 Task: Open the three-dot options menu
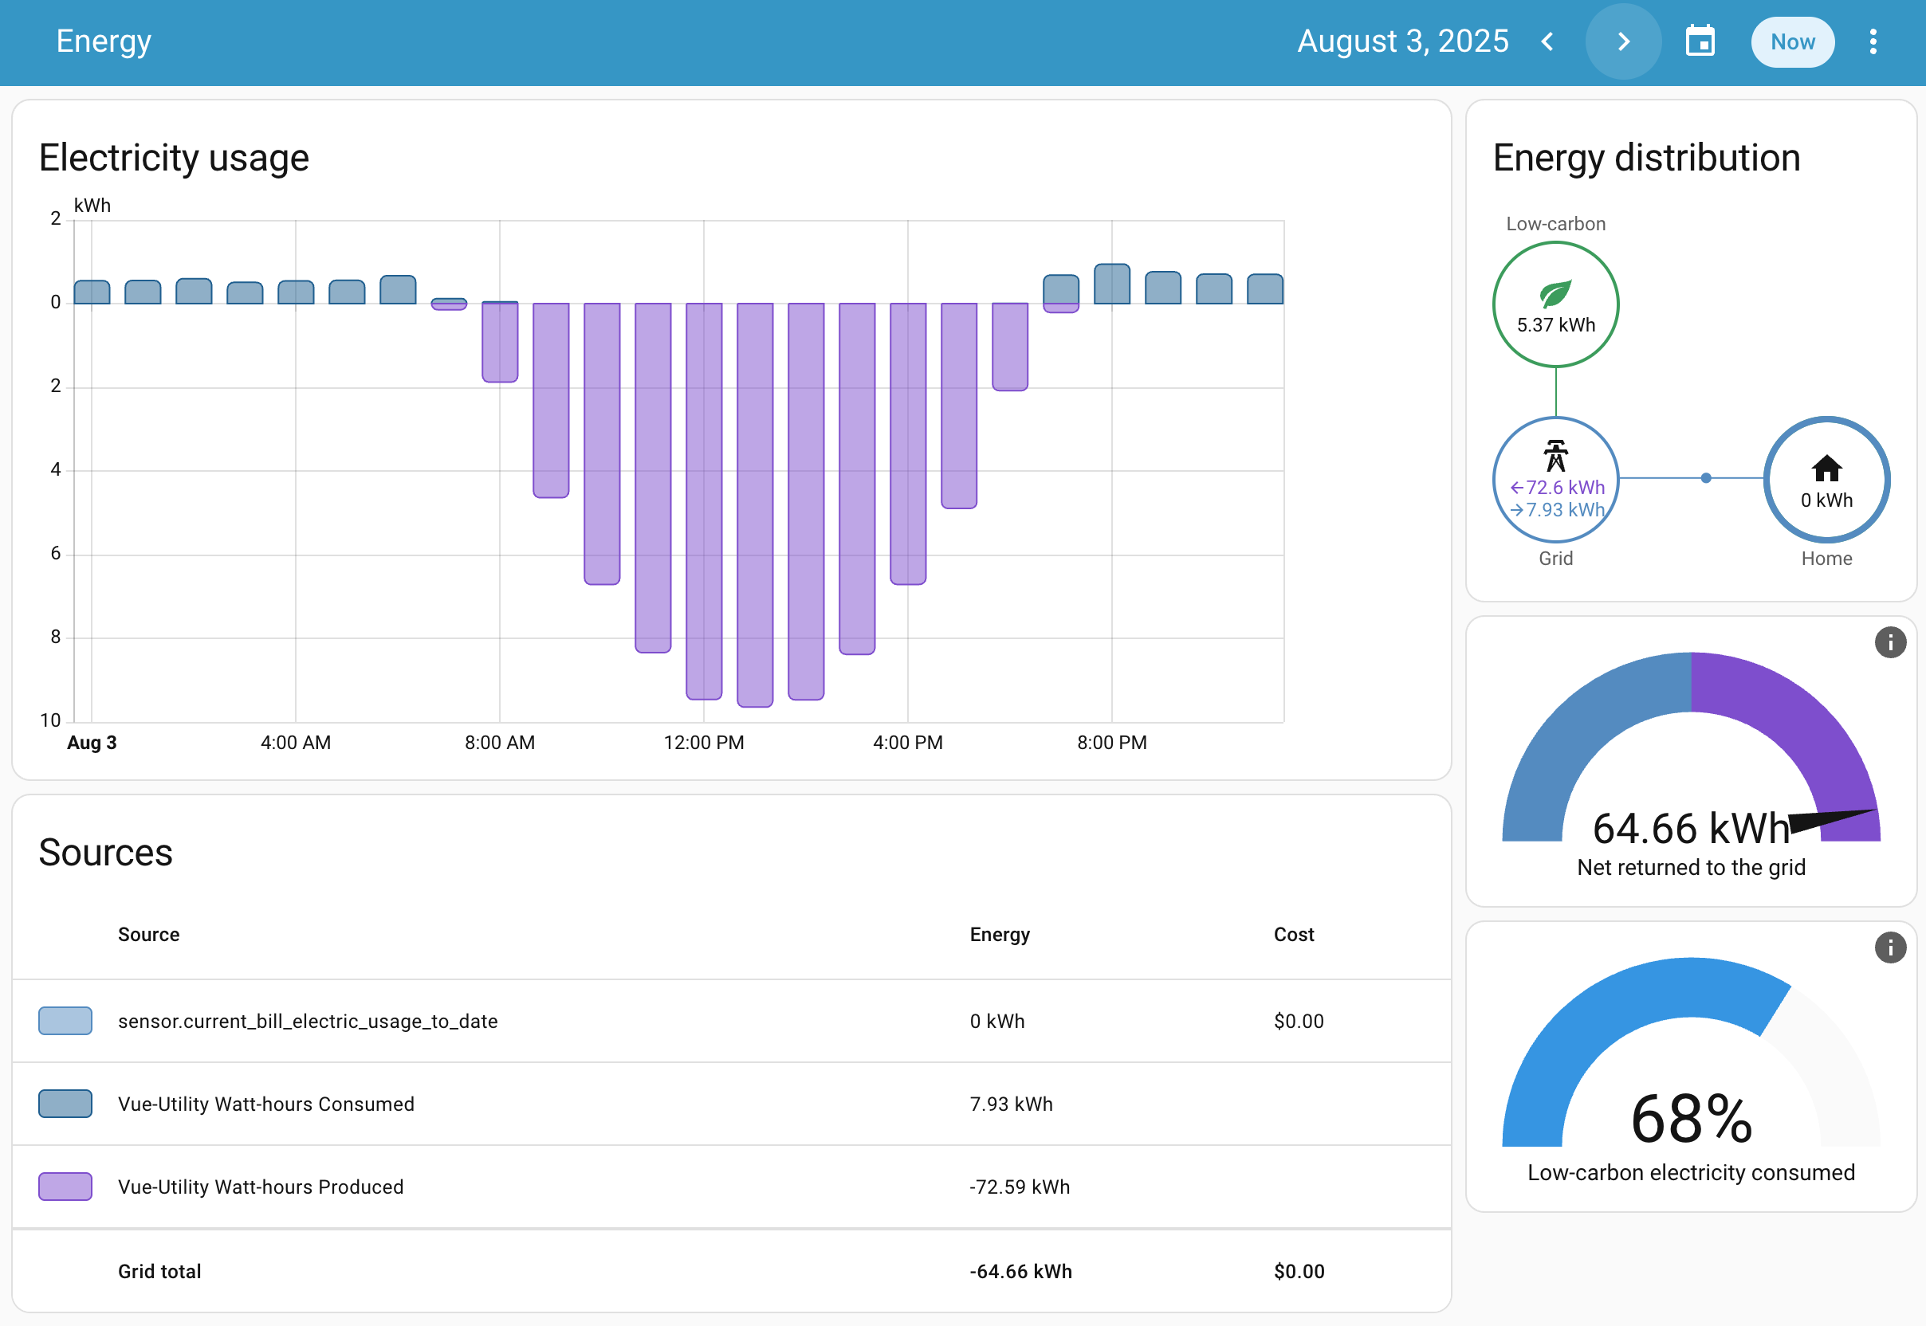click(1873, 41)
